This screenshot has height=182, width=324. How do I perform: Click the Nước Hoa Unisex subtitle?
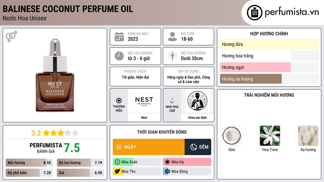pyautogui.click(x=25, y=18)
